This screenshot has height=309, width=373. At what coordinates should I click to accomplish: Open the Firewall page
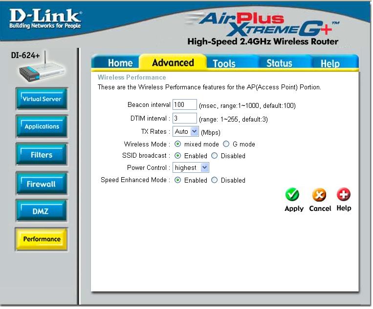[42, 184]
